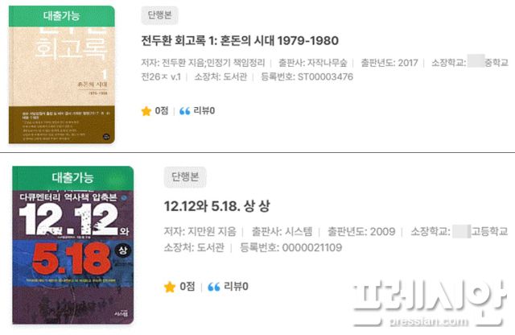This screenshot has width=515, height=335.
Task: Open the 12.12와 5.18 book cover thumbnail
Action: (73, 246)
